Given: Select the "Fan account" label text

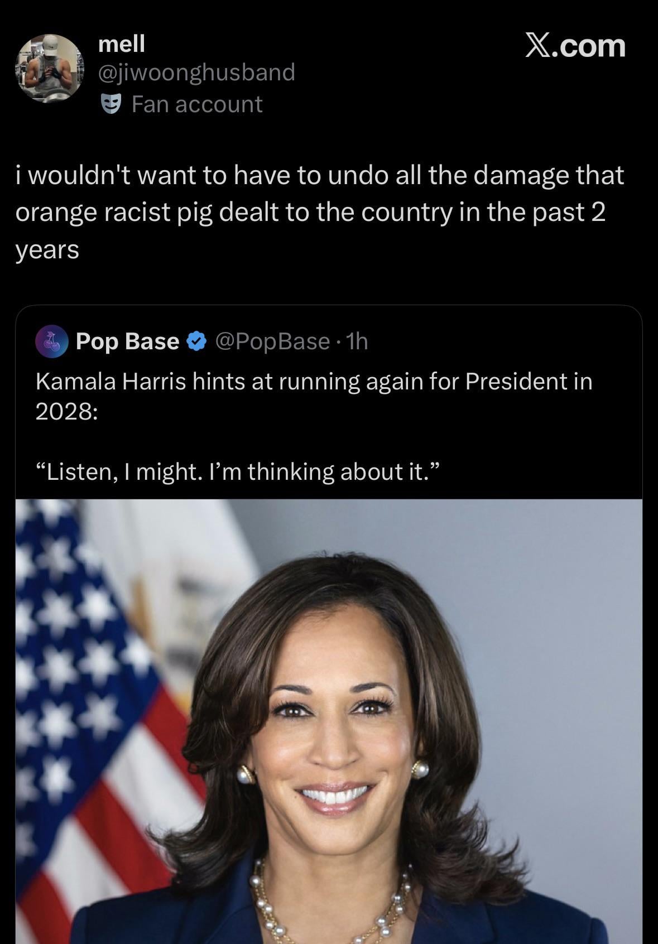Looking at the screenshot, I should (196, 104).
